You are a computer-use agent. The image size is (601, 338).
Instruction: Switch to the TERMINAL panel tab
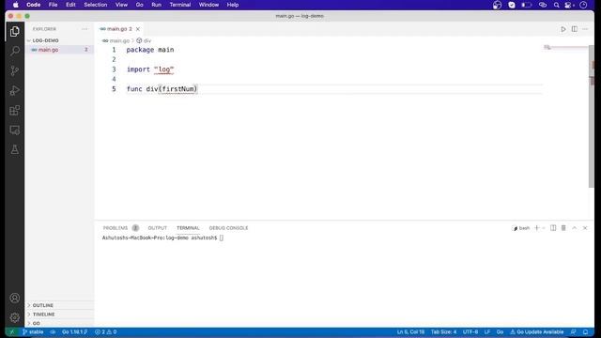188,228
